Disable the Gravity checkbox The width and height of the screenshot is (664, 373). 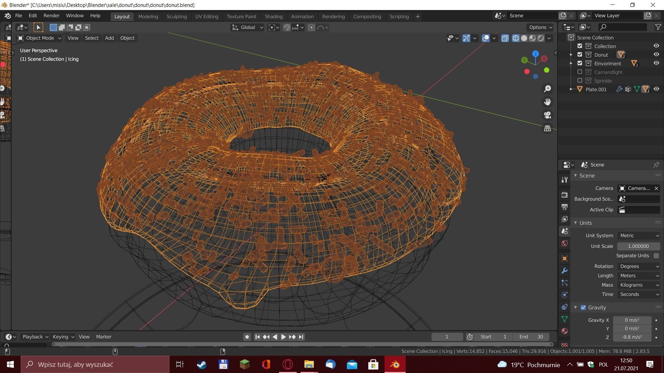coord(583,307)
